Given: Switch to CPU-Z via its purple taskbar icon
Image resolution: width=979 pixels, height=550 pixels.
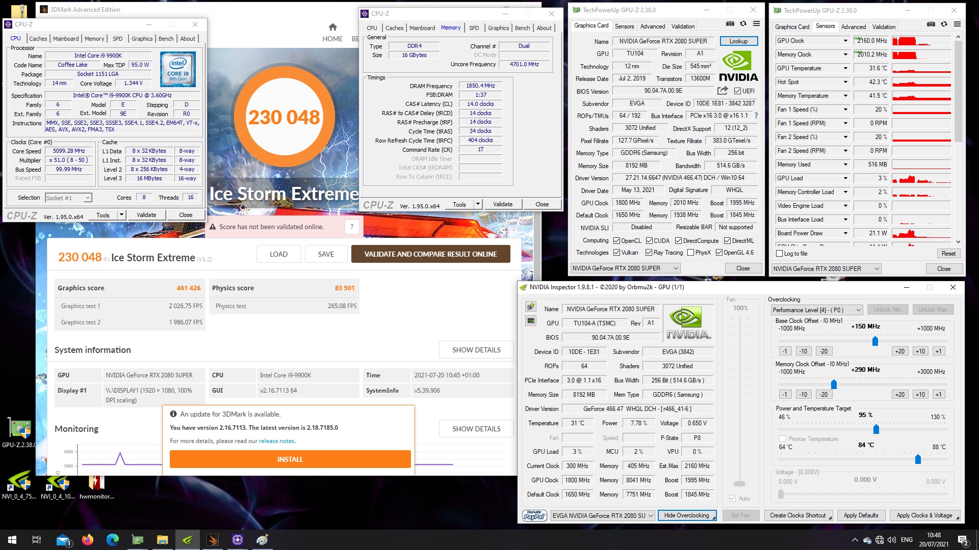Looking at the screenshot, I should pos(237,539).
